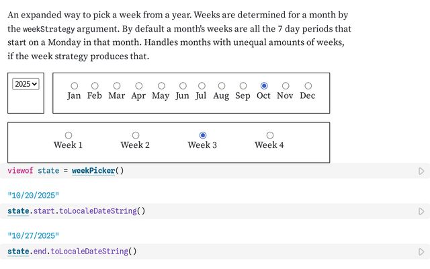Select the Sep radio button

[x=243, y=86]
